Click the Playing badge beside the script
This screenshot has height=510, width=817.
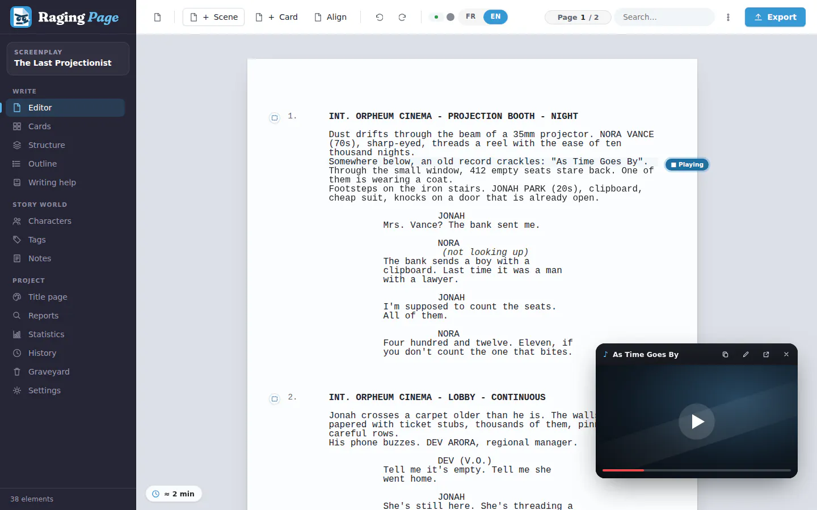click(687, 165)
